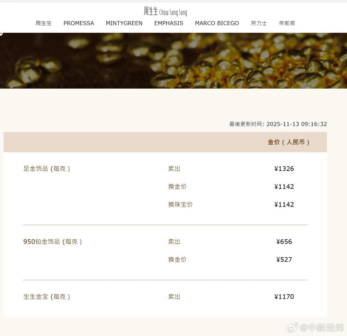The width and height of the screenshot is (347, 336).
Task: Select MINTYGREEN in the navigation bar
Action: (x=124, y=23)
